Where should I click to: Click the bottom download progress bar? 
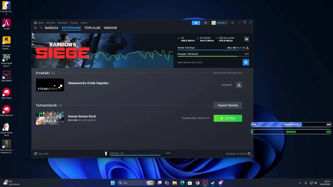point(140,155)
